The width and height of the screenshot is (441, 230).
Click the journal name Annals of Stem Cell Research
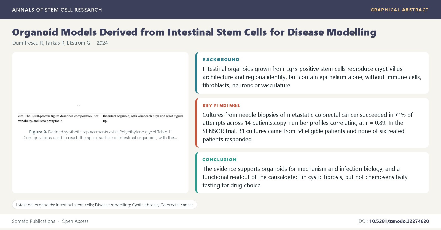[57, 10]
